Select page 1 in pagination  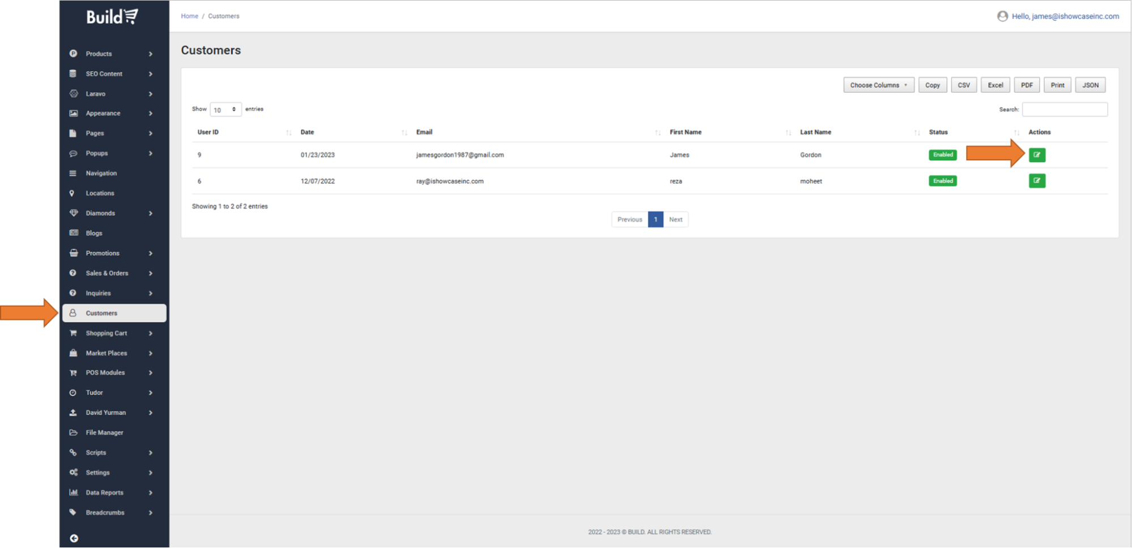(655, 220)
